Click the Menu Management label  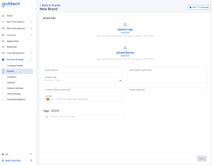pyautogui.click(x=16, y=28)
